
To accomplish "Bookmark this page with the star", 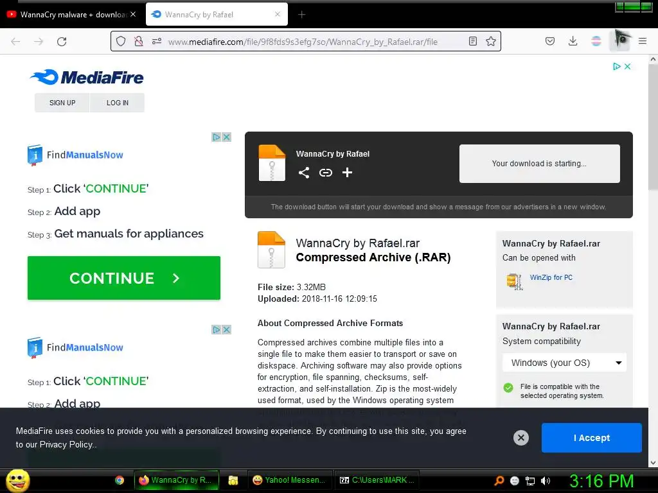I will (x=491, y=41).
